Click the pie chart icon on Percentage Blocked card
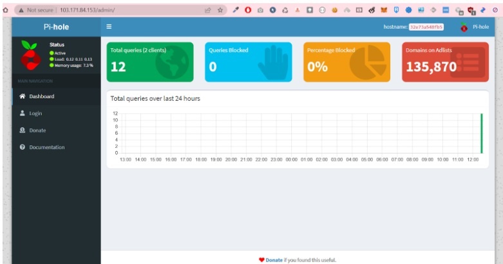Image resolution: width=503 pixels, height=264 pixels. 368,62
